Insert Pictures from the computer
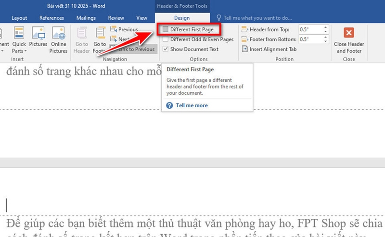This screenshot has height=237, width=385. coord(38,37)
